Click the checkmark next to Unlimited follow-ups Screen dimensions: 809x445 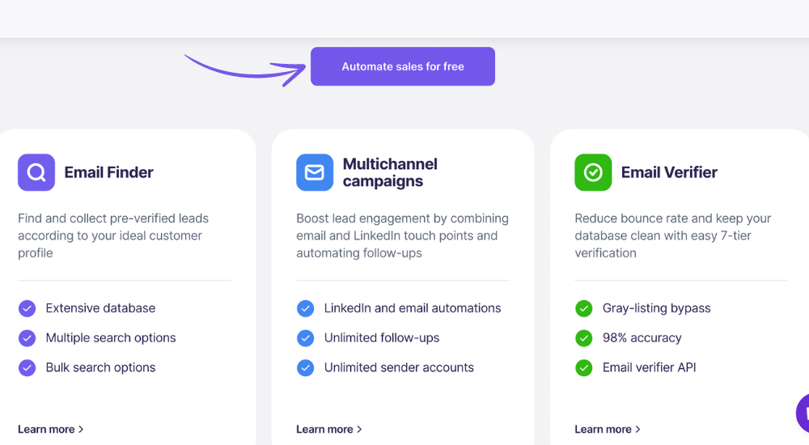coord(306,338)
